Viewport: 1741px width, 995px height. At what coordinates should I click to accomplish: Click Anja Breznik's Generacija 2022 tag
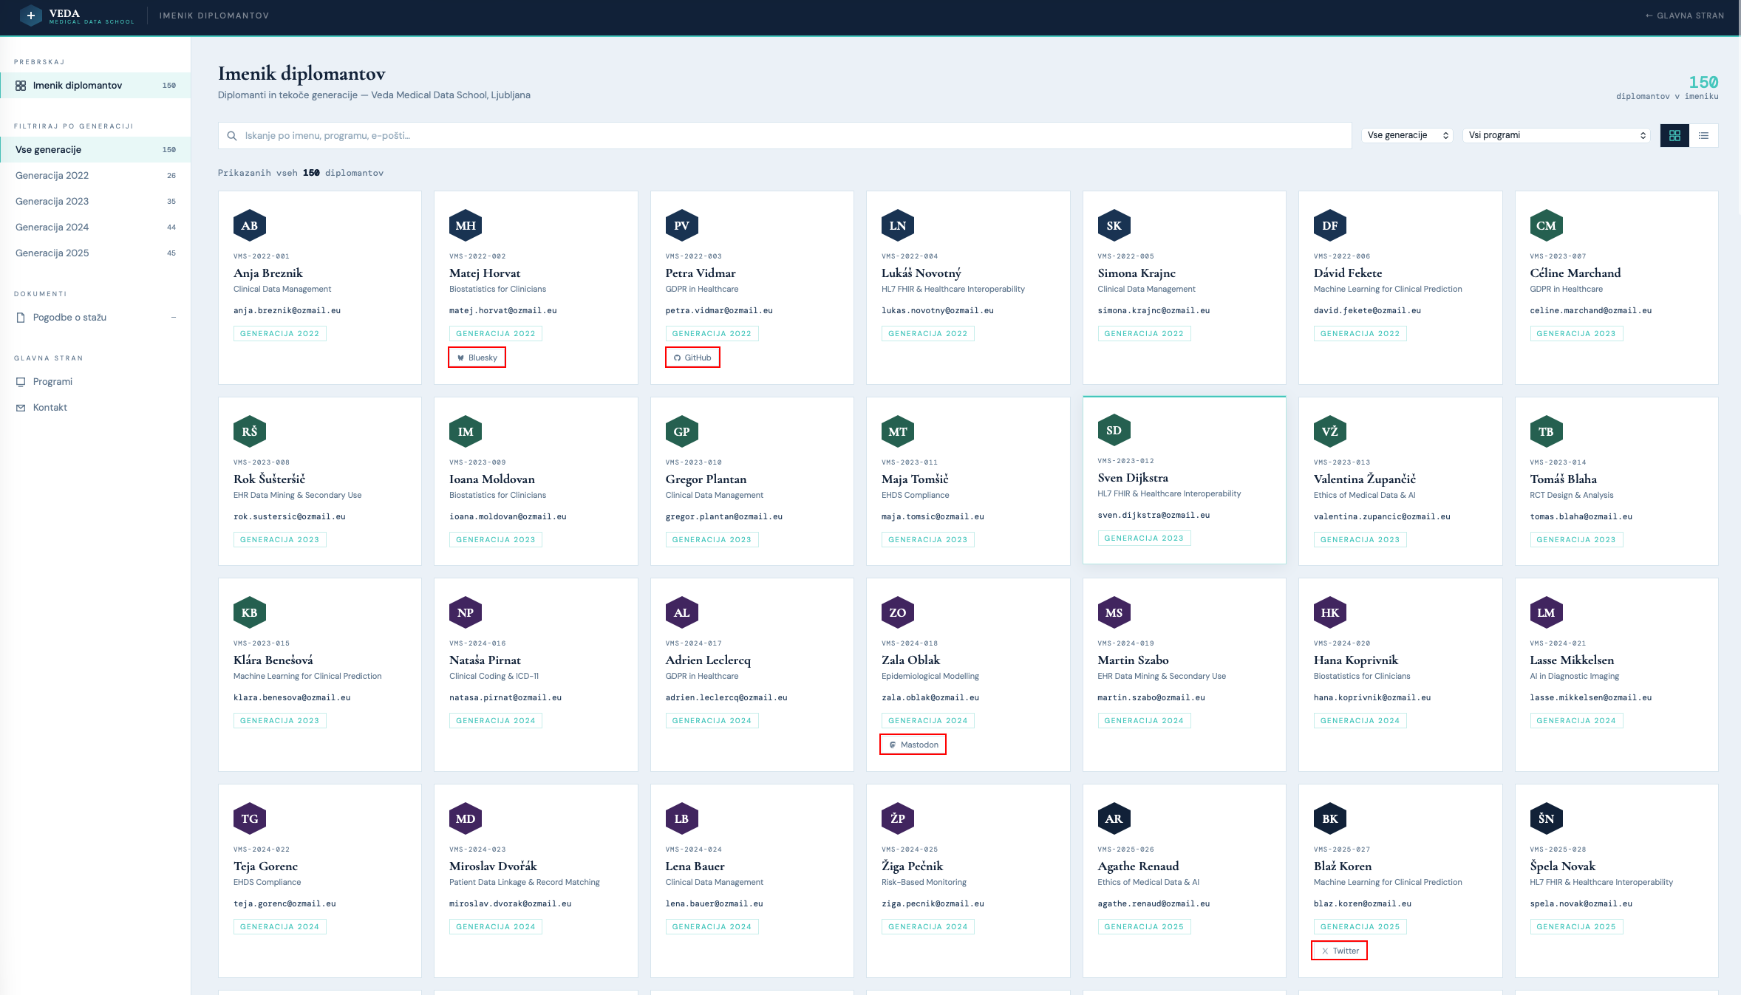point(279,334)
